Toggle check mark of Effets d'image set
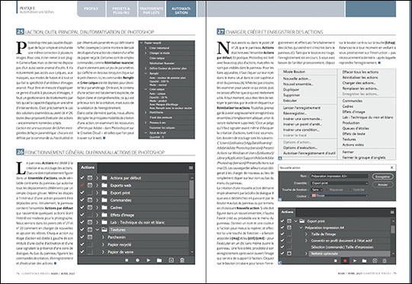 (x=82, y=215)
